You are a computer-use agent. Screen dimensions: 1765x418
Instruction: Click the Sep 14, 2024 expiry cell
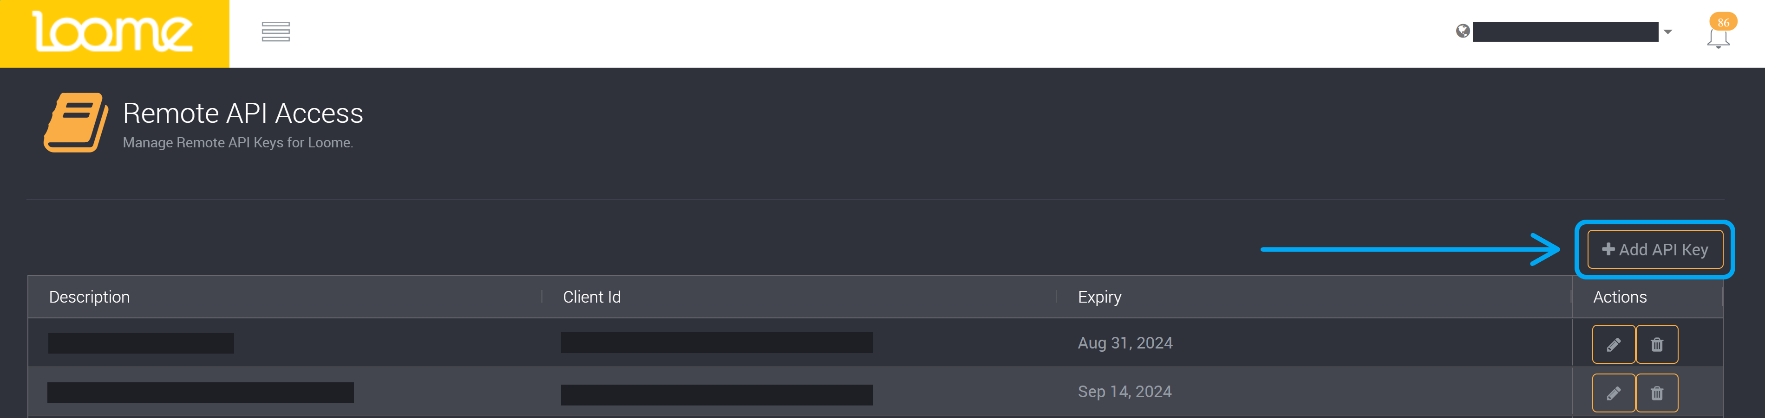point(1124,392)
